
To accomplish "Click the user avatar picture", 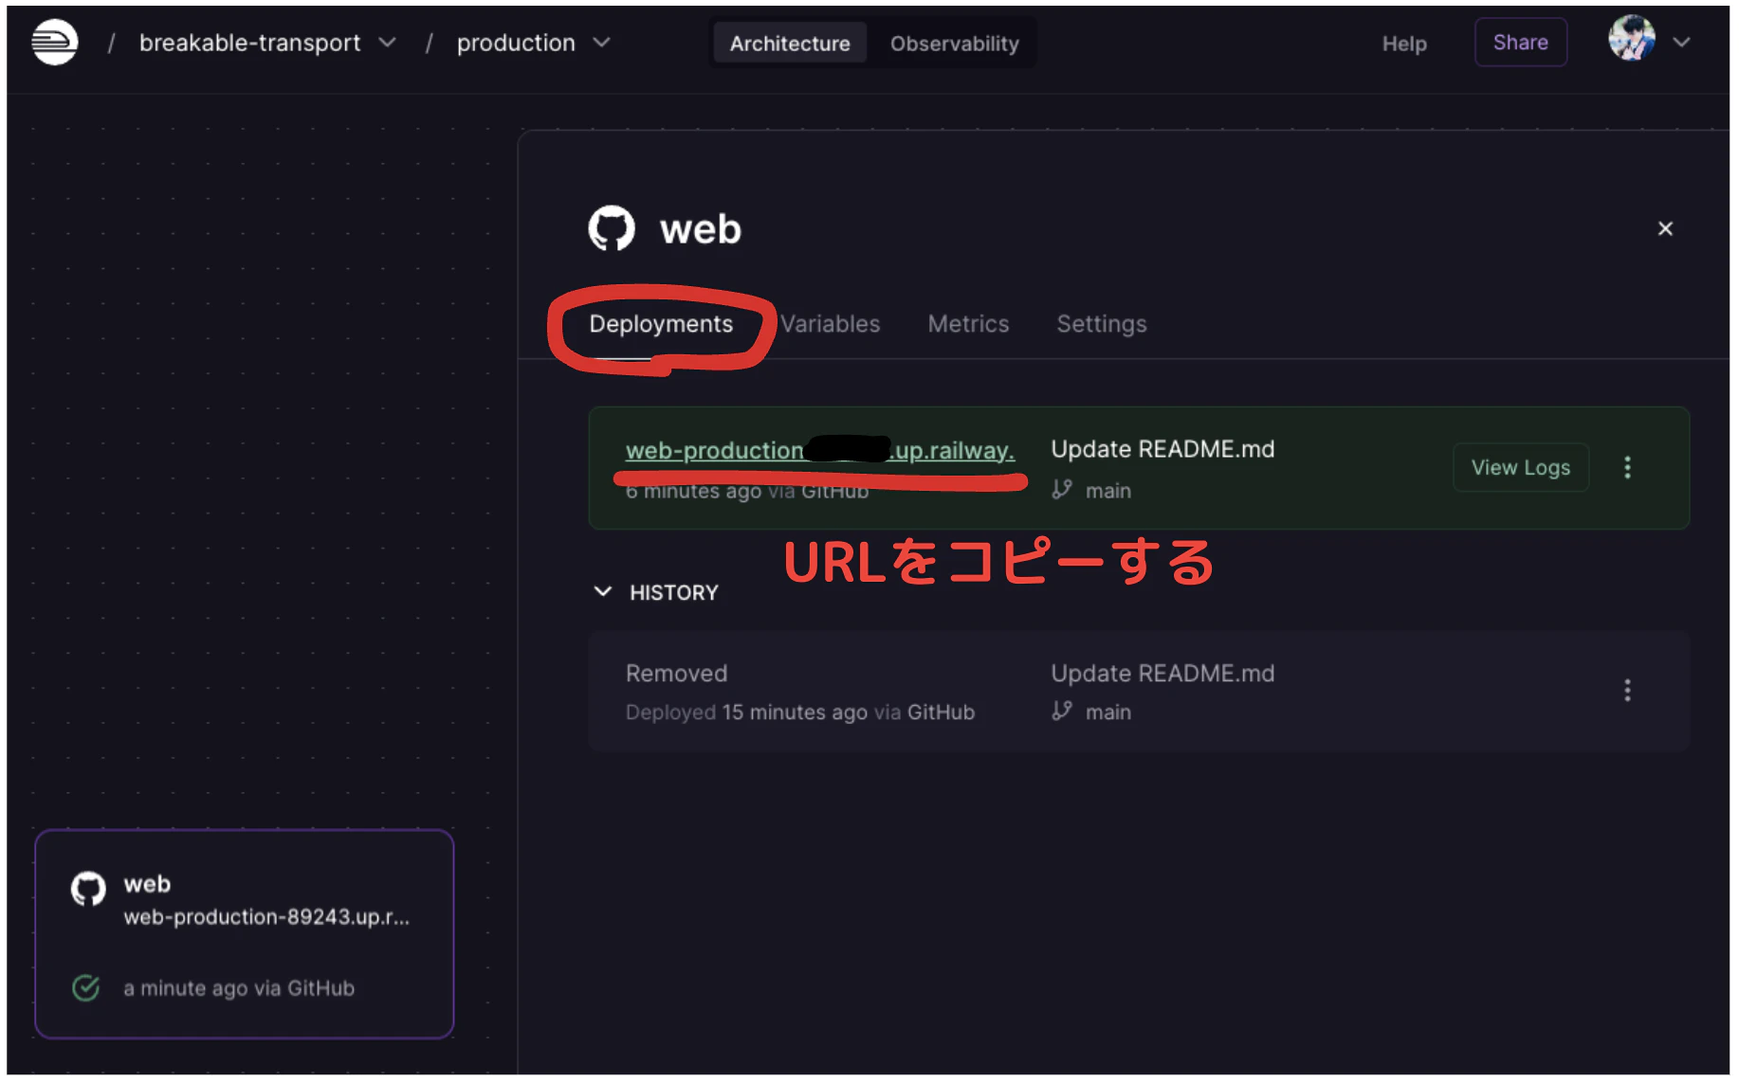I will coord(1631,39).
